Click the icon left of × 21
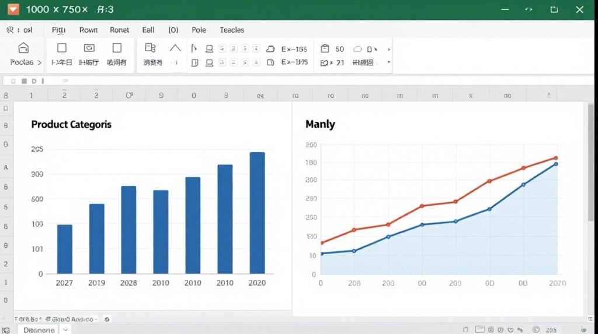The image size is (598, 334). [x=324, y=63]
